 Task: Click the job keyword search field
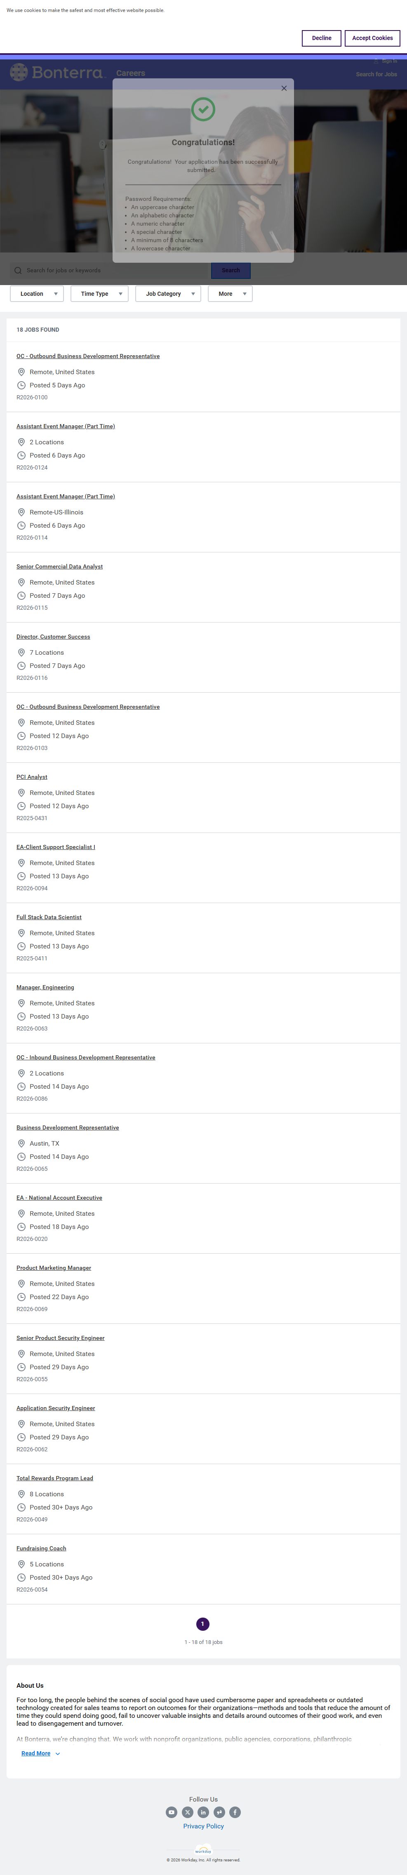pos(113,270)
